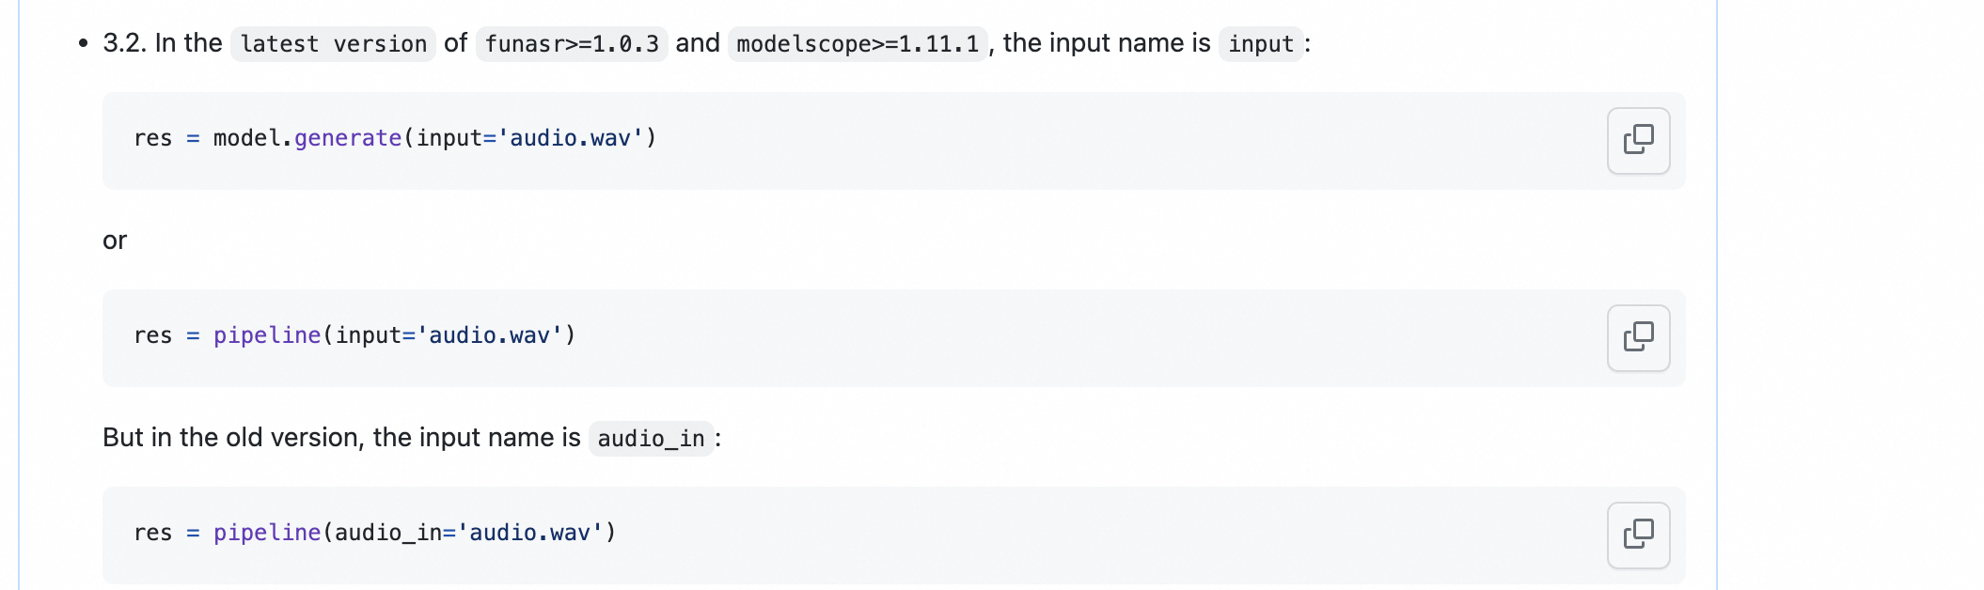The height and width of the screenshot is (590, 1984).
Task: Copy the pipeline(input=...) code snippet
Action: coord(1638,337)
